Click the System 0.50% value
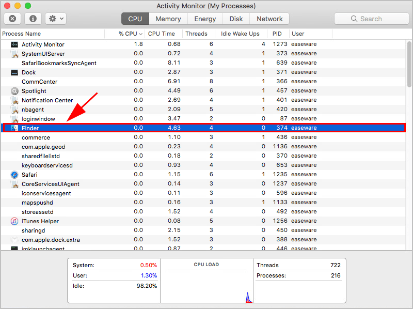 [x=149, y=265]
